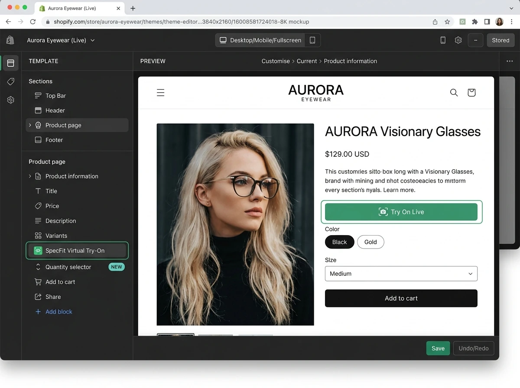Click the phone icon beside Desktop/Mobile/Fullscreen
The width and height of the screenshot is (520, 388).
(x=312, y=40)
